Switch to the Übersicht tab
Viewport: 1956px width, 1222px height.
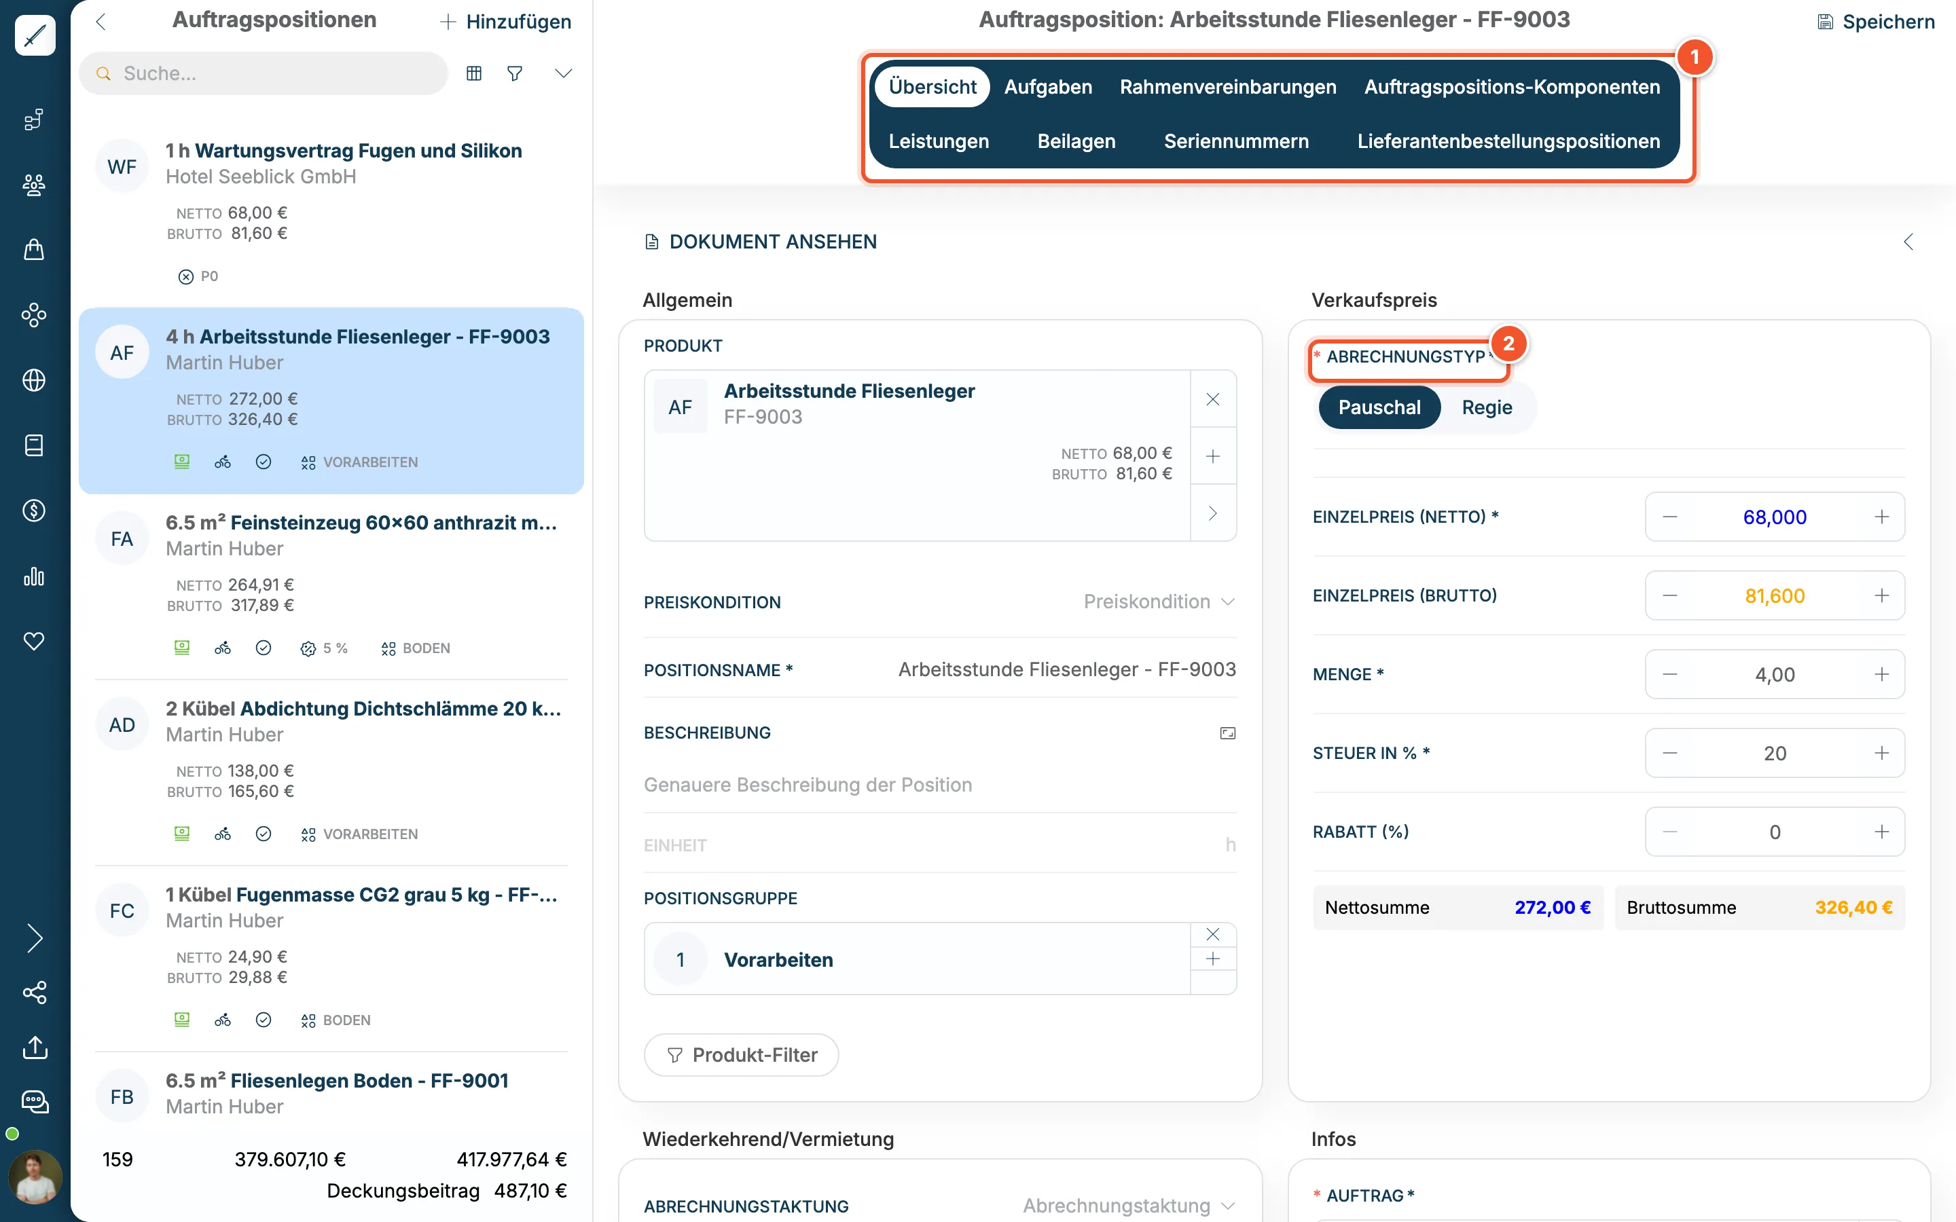[932, 86]
